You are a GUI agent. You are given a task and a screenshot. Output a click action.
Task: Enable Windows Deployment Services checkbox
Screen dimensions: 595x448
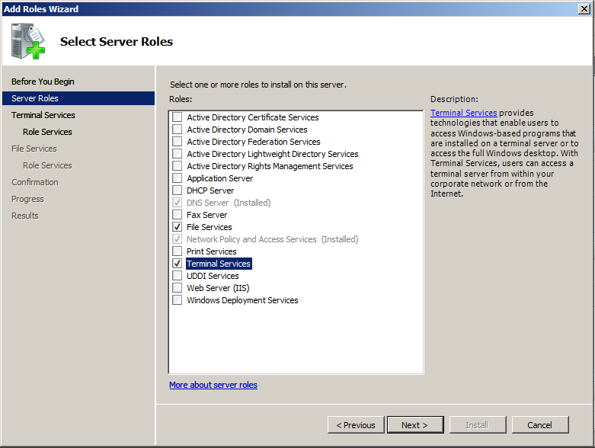[x=178, y=300]
